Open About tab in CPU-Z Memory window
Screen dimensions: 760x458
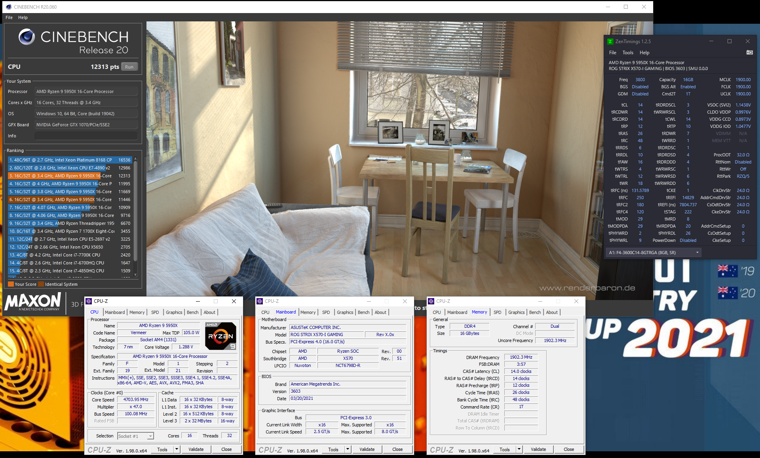pyautogui.click(x=552, y=312)
